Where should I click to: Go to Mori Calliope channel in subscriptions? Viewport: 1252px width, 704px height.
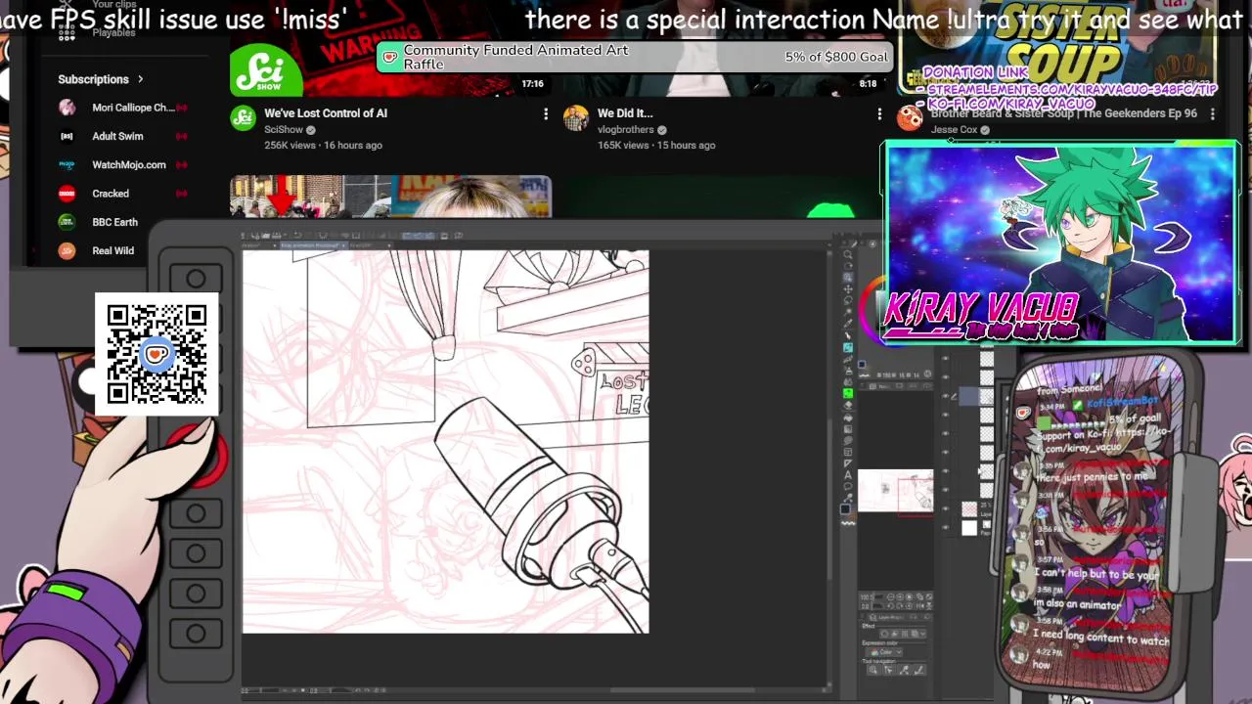pyautogui.click(x=133, y=108)
